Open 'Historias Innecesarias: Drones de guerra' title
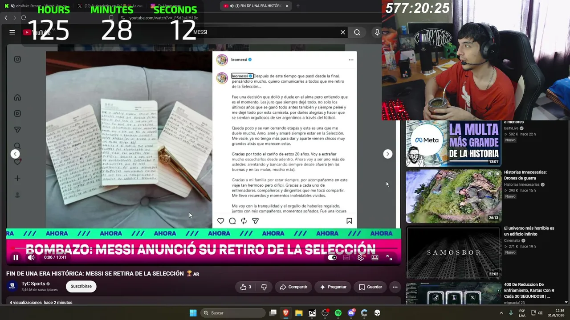Viewport: 570px width, 320px height. (x=525, y=175)
